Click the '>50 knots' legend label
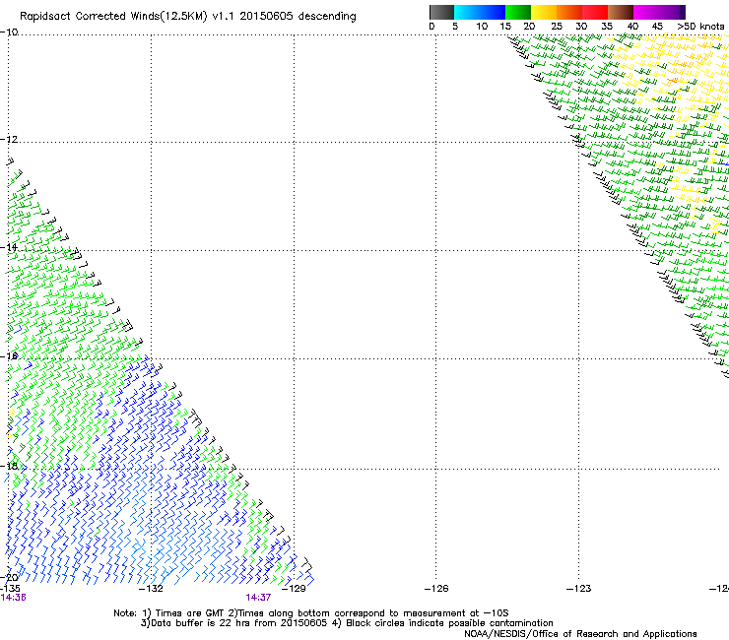 pos(700,27)
